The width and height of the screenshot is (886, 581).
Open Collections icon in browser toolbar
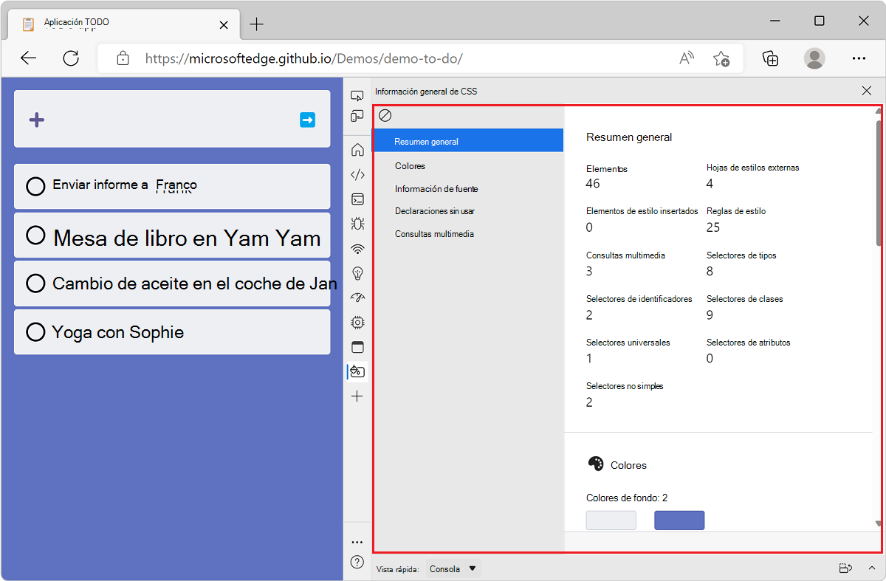[771, 58]
